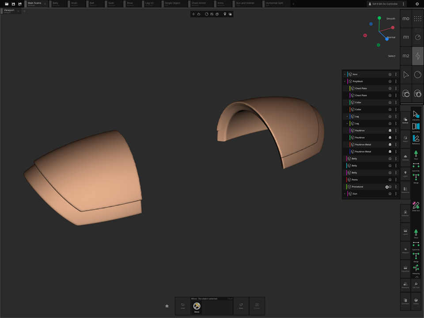Click Clear in the Move tool bar
The image size is (424, 318).
[230, 299]
